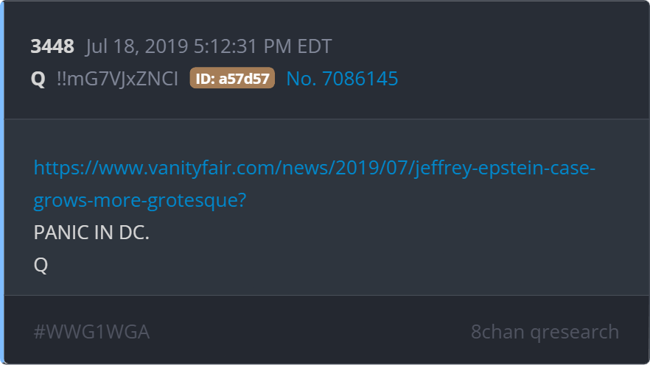Open the vanityfair.com article link
Viewport: 650px width, 365px height.
[314, 184]
